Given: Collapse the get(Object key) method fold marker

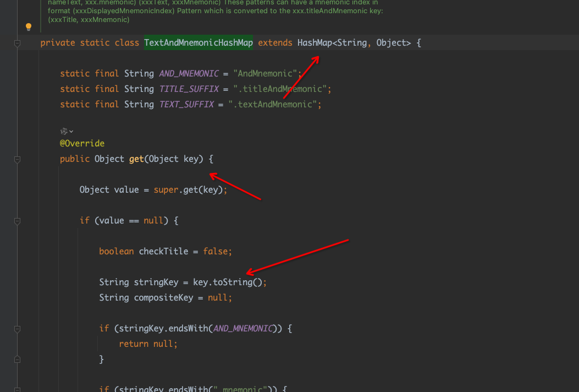Looking at the screenshot, I should tap(18, 159).
